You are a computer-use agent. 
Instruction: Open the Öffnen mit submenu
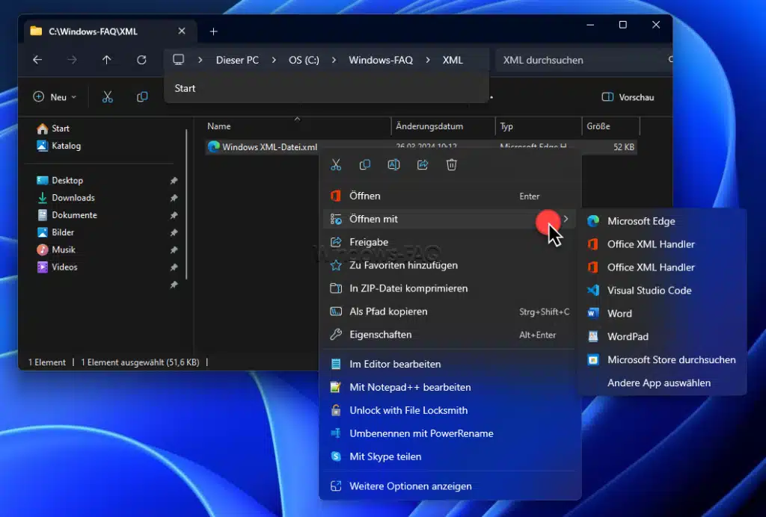pyautogui.click(x=450, y=219)
